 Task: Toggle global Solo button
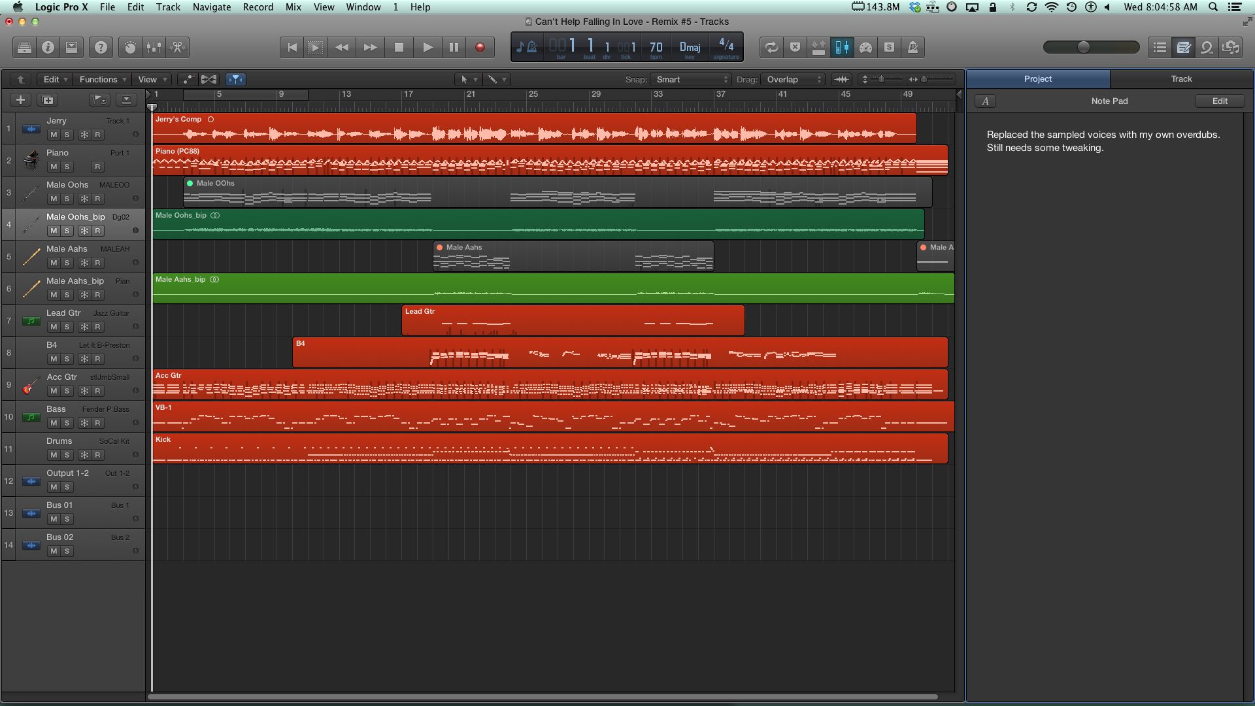[x=889, y=47]
